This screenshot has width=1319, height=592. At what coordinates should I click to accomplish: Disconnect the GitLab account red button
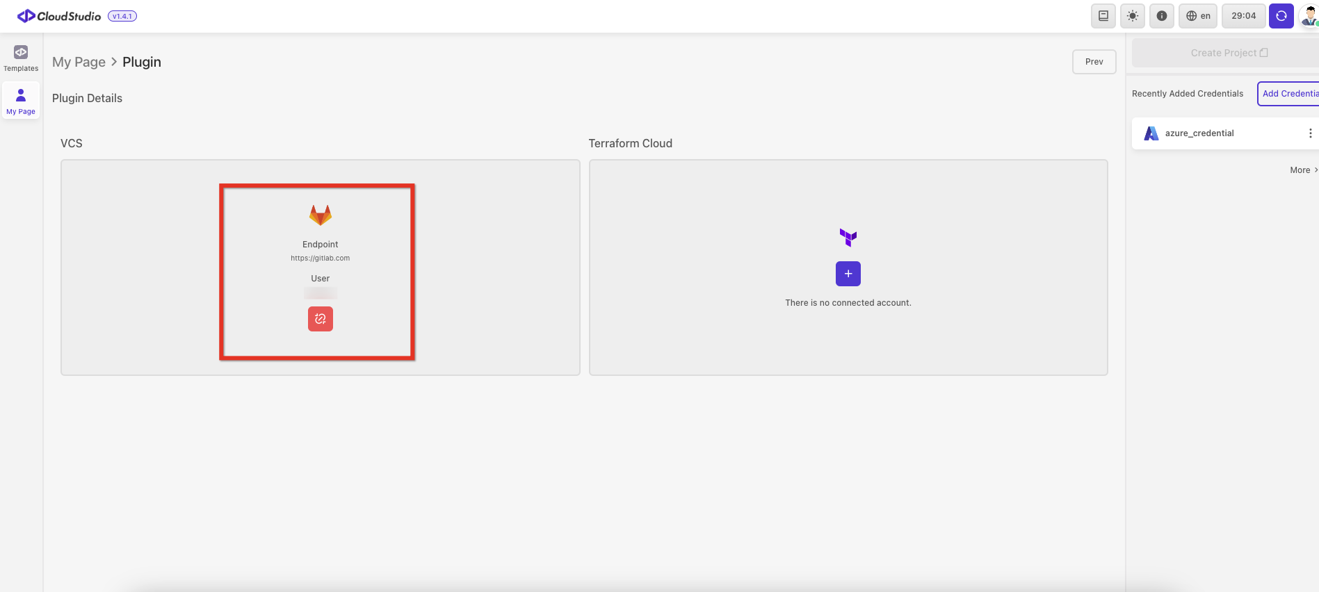pyautogui.click(x=321, y=319)
